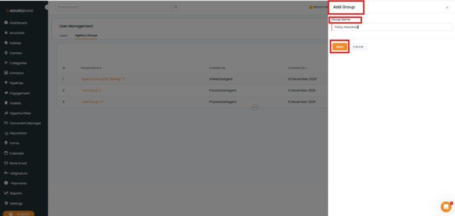
Task: Open the Calendar icon in sidebar
Action: [x=6, y=153]
